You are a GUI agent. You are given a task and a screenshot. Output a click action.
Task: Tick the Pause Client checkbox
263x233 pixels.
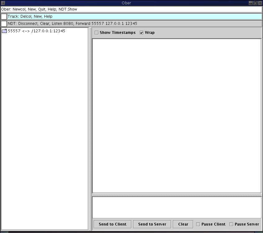198,224
